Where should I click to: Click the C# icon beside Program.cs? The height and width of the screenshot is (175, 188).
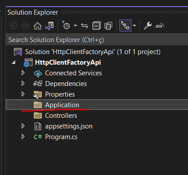[38, 137]
